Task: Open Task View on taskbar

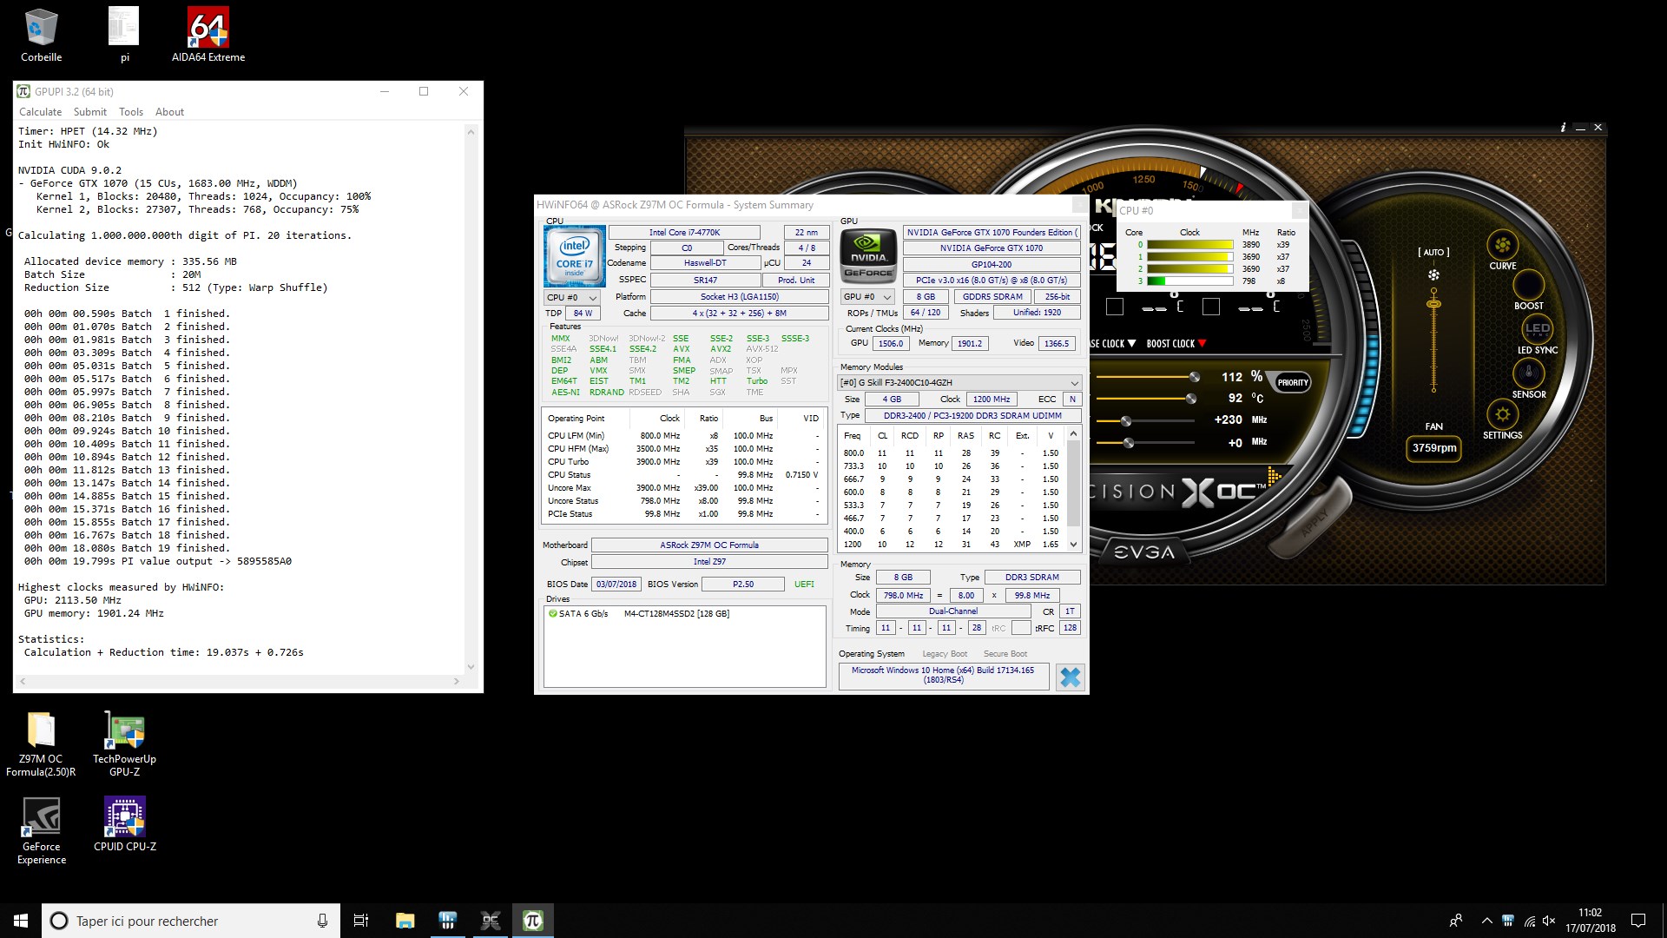Action: click(x=361, y=921)
